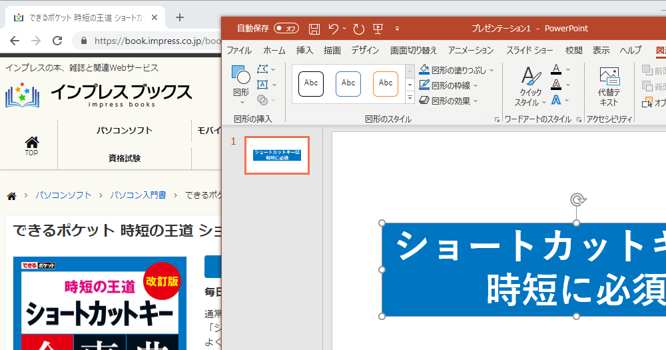Switch to the 校閲 tab
Image resolution: width=666 pixels, height=350 pixels.
tap(574, 50)
